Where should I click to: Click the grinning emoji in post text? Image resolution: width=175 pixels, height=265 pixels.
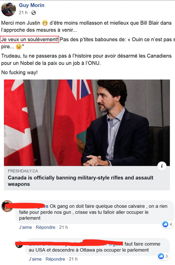pos(45,23)
